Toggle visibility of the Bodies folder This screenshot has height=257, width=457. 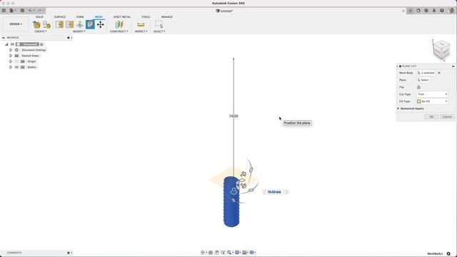point(16,67)
